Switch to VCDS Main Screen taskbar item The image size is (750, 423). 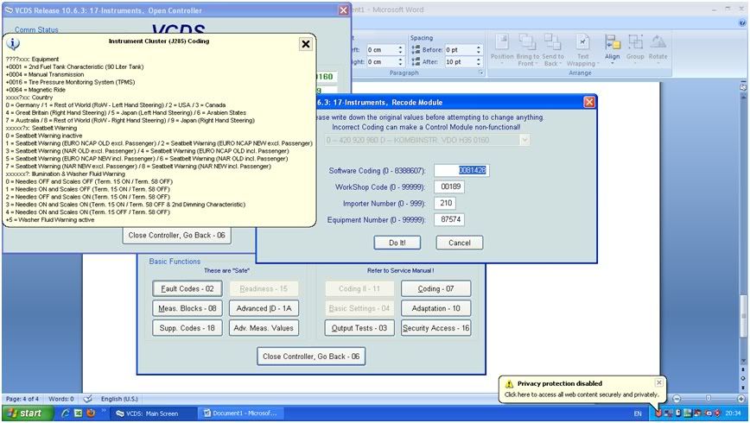[x=152, y=414]
